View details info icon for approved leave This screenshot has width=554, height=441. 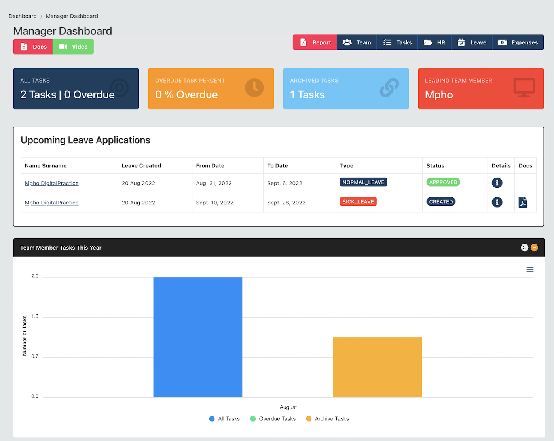497,183
